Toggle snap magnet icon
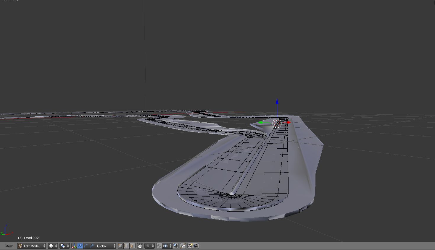The image size is (435, 250). coord(159,246)
